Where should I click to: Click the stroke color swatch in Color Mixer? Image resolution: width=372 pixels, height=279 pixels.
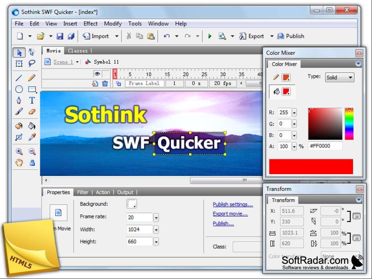coord(286,78)
